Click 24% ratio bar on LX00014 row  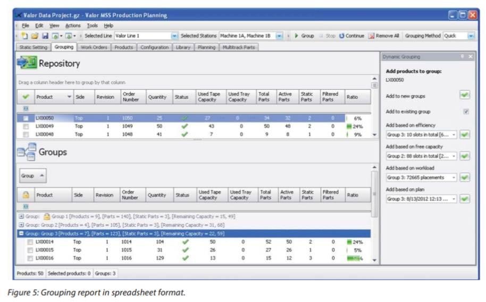pyautogui.click(x=355, y=242)
